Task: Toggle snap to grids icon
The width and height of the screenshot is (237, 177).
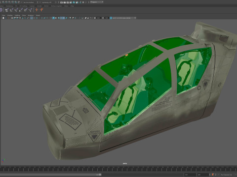Action: pos(3,2)
